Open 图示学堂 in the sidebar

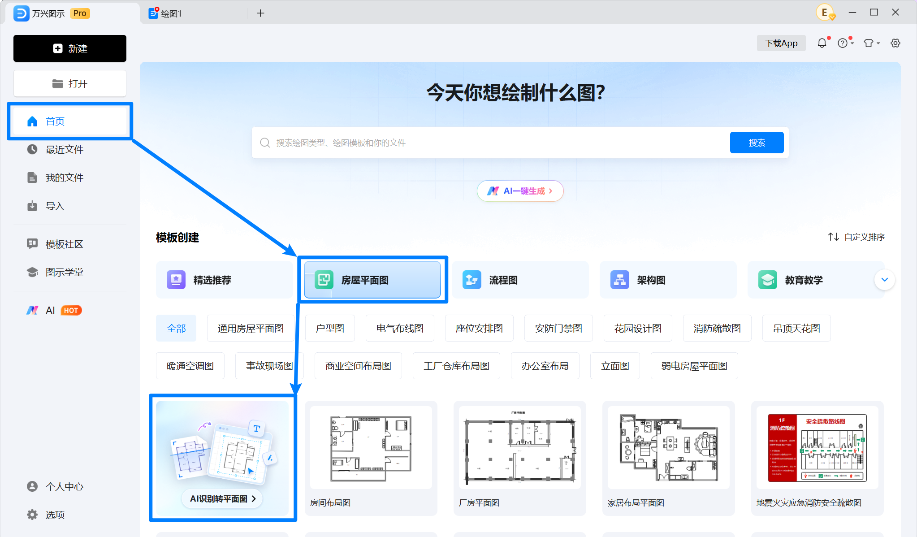[70, 272]
